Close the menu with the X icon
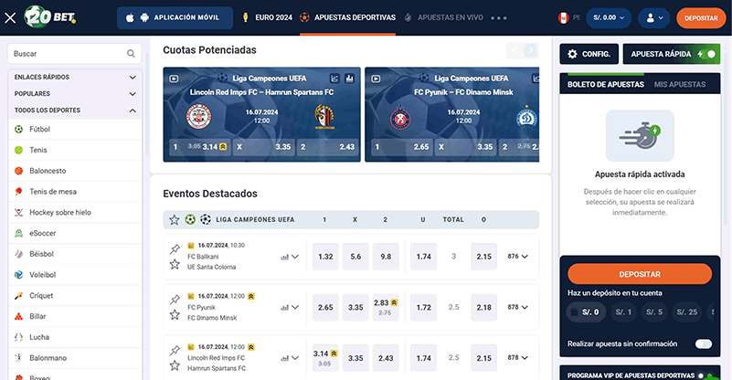Viewport: 732px width, 380px height. pos(10,17)
